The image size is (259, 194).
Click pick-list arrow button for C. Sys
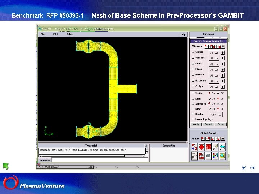pyautogui.click(x=223, y=87)
